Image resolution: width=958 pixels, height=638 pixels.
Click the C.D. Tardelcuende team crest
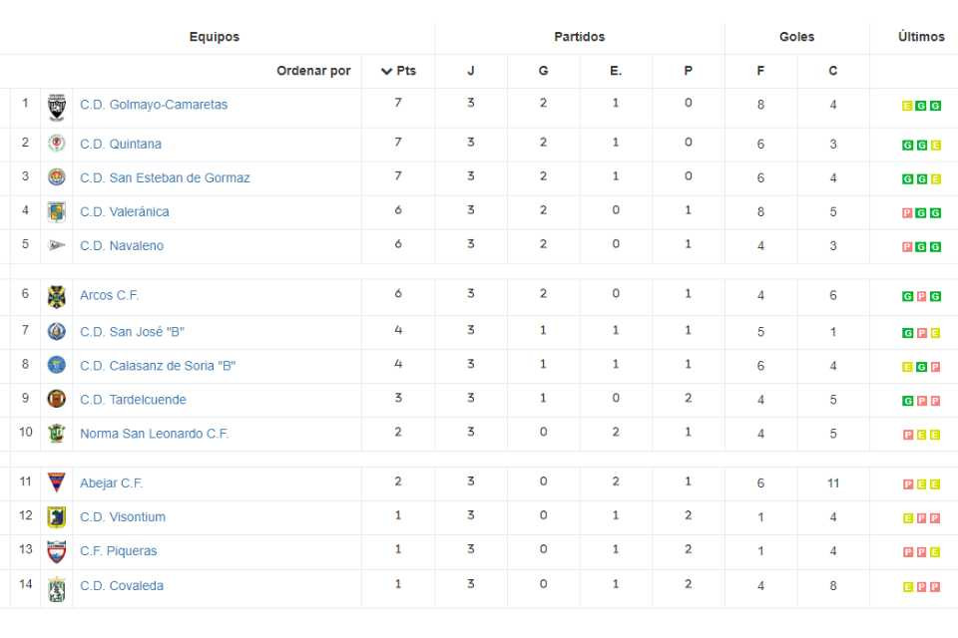57,400
